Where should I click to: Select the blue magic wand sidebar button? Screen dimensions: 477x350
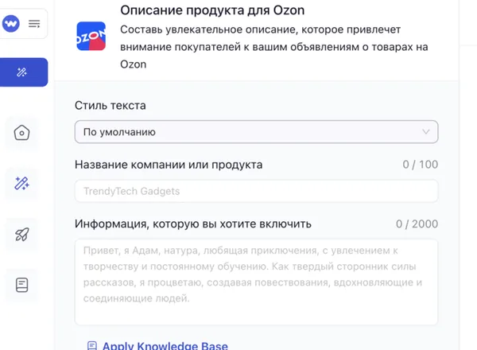point(22,72)
